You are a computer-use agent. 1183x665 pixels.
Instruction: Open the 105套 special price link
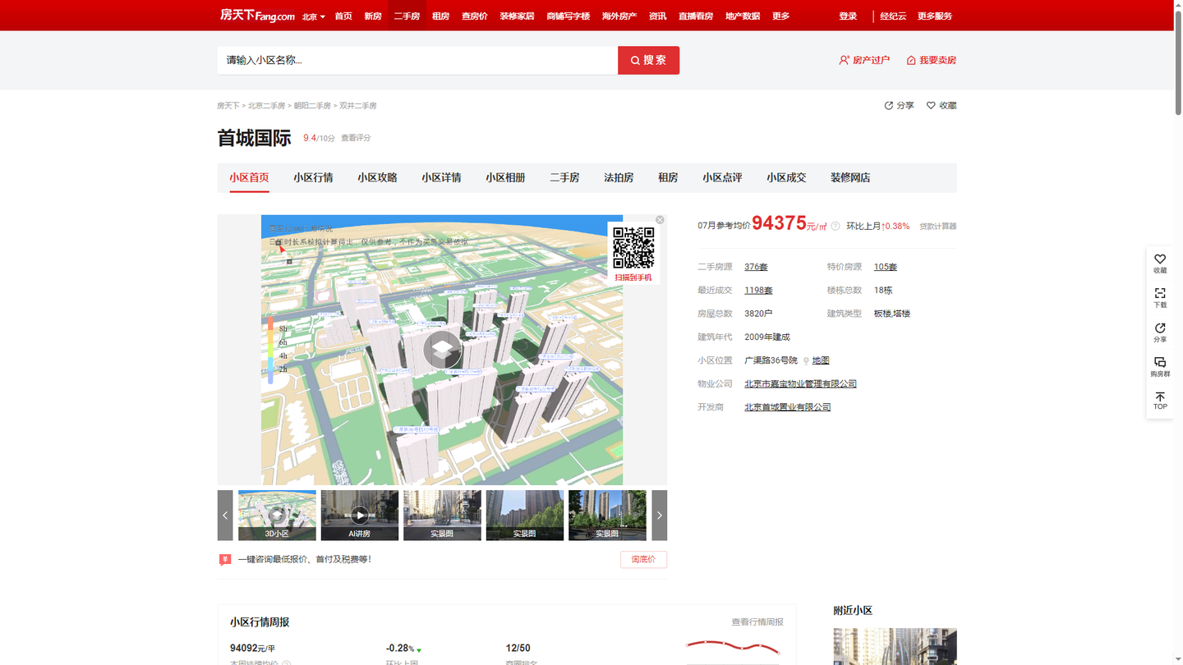886,267
